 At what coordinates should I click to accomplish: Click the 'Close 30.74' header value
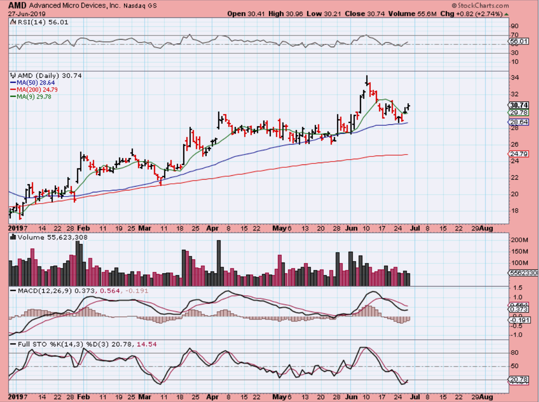[x=365, y=14]
